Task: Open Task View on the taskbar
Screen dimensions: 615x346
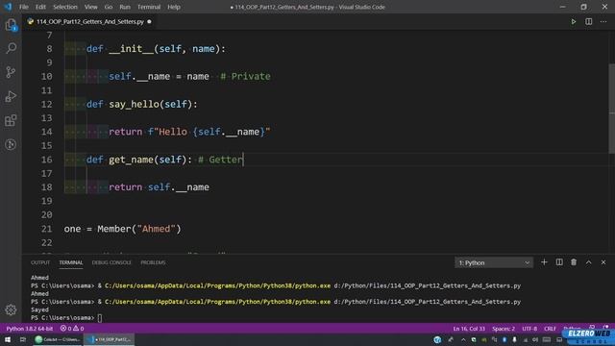Action: [23, 339]
